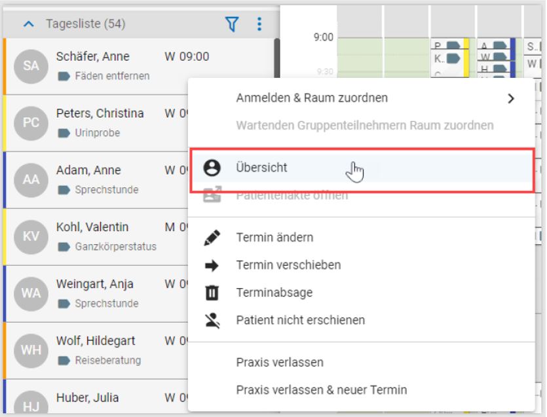The image size is (547, 417).
Task: Open the three-dot menu in Tagesliste header
Action: (259, 24)
